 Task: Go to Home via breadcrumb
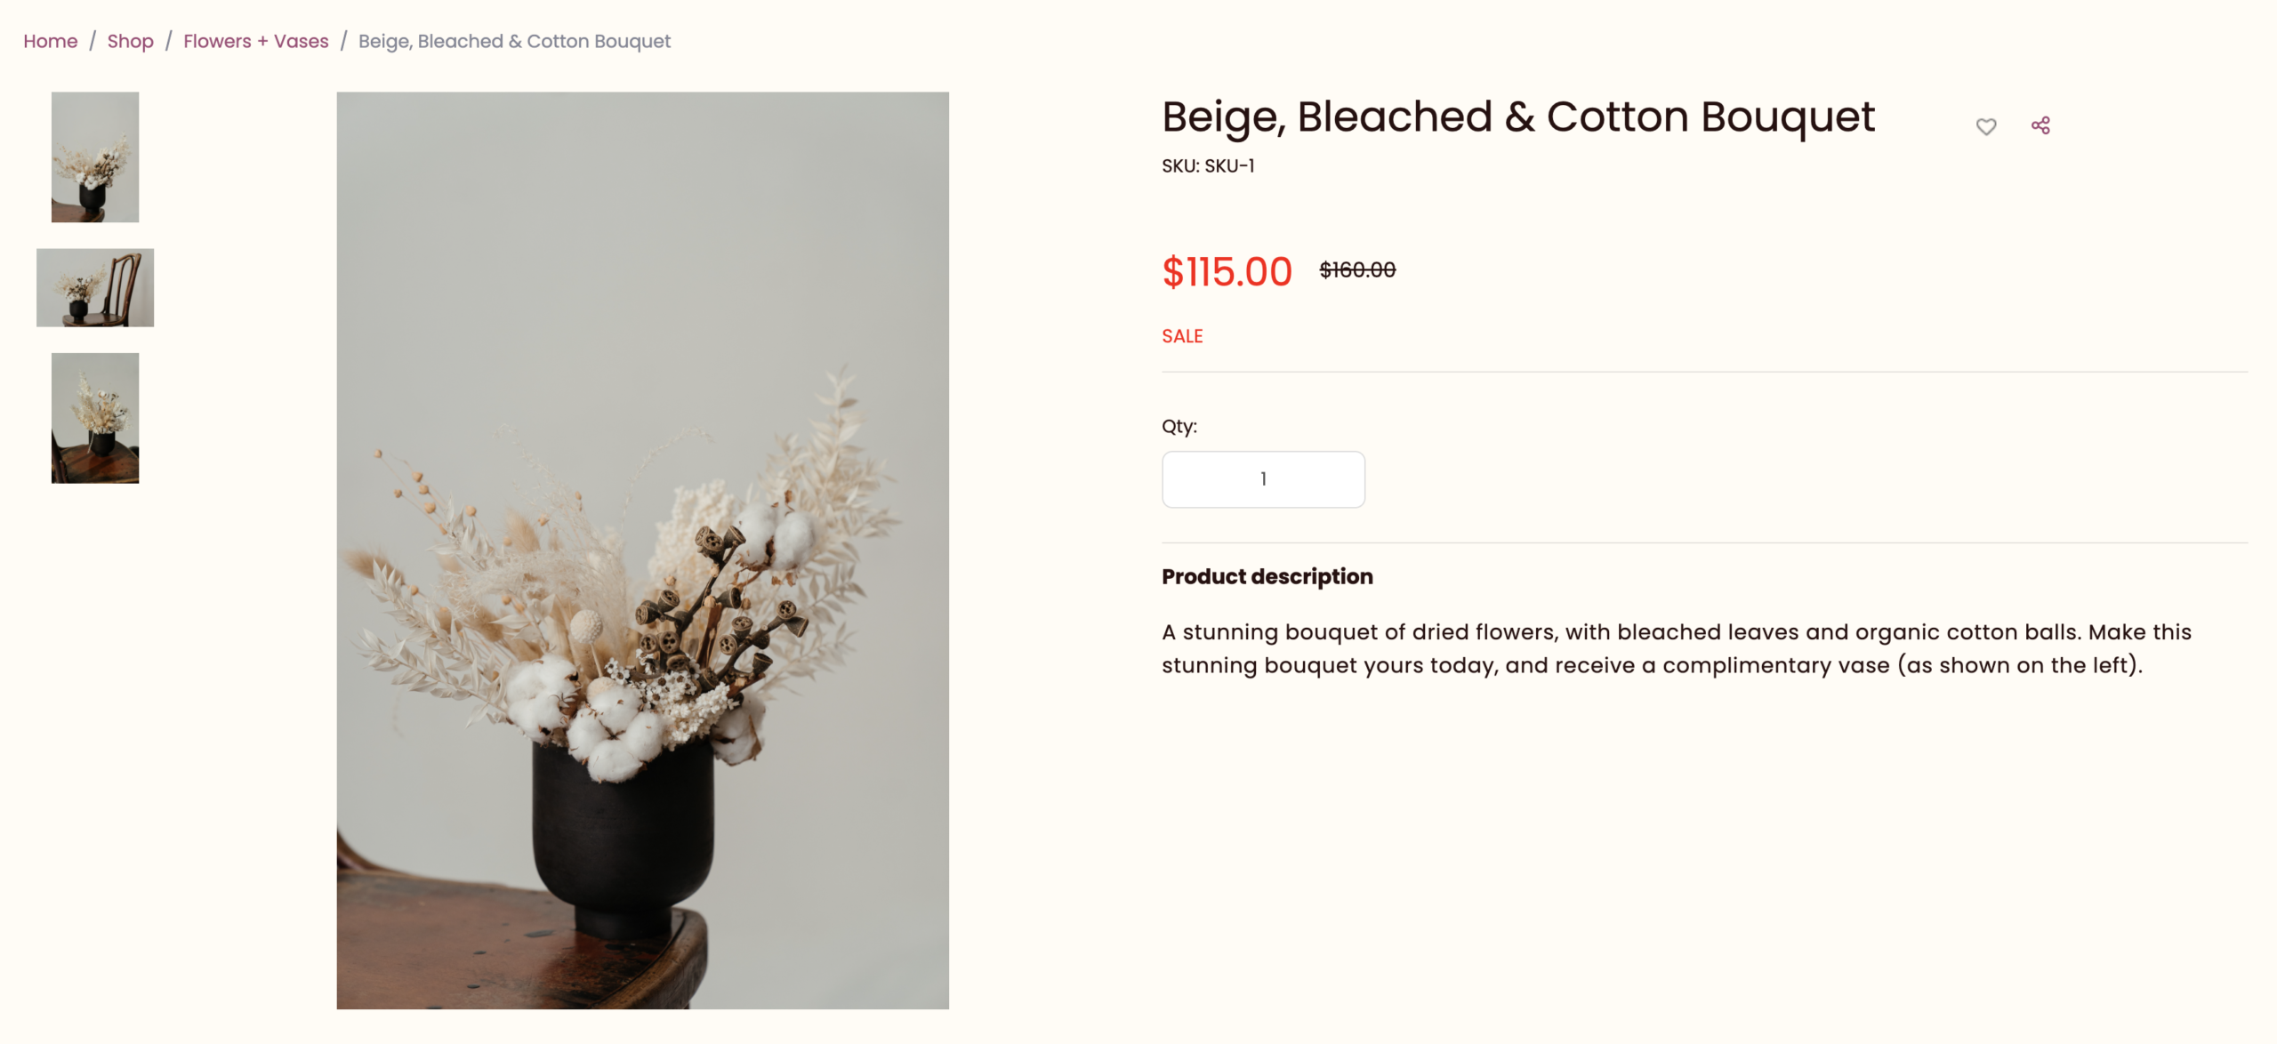[50, 41]
